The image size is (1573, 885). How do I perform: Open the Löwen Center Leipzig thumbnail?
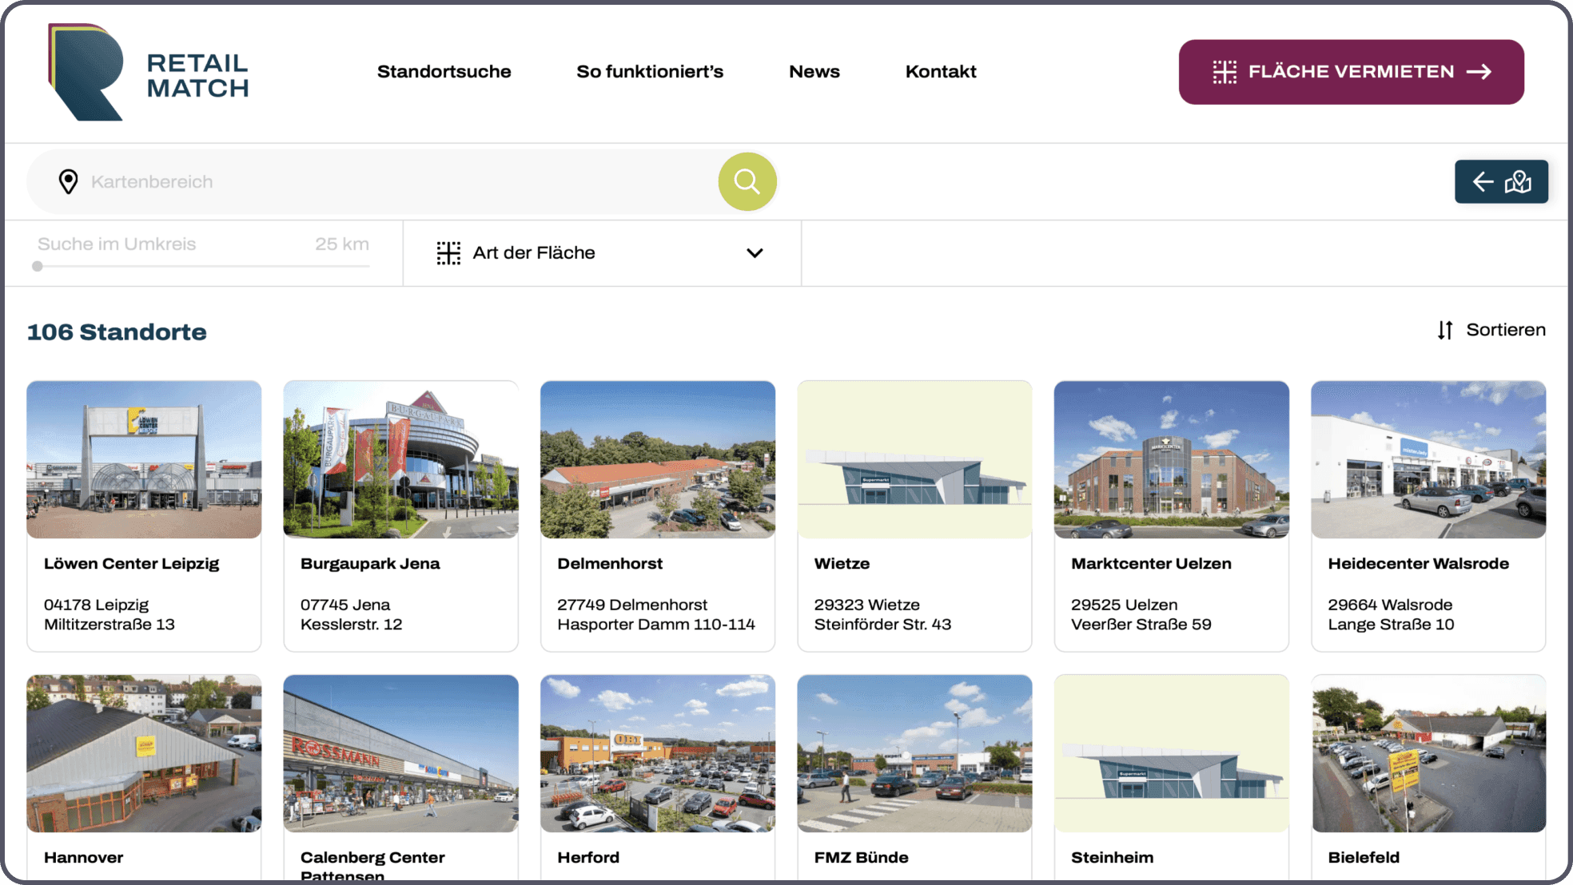coord(144,459)
